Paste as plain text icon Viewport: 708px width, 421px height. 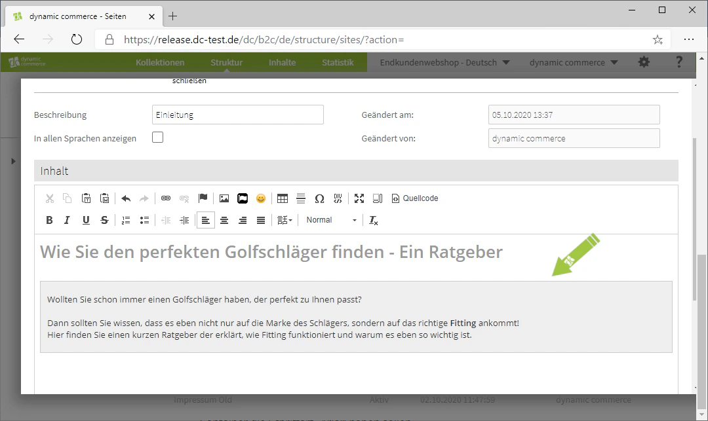pyautogui.click(x=87, y=198)
